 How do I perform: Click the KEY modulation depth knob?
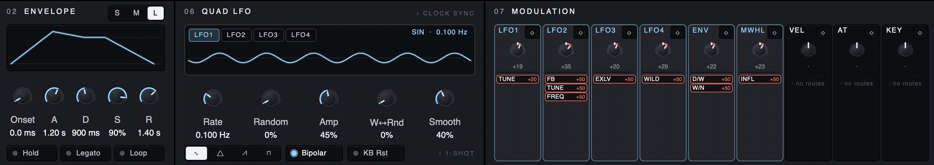tap(905, 50)
